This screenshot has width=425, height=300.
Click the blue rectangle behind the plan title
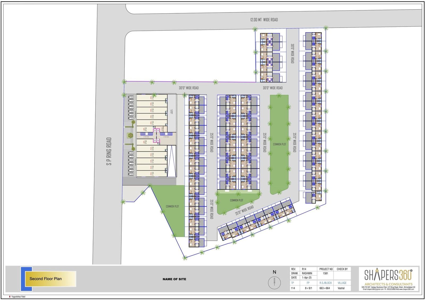point(23,279)
